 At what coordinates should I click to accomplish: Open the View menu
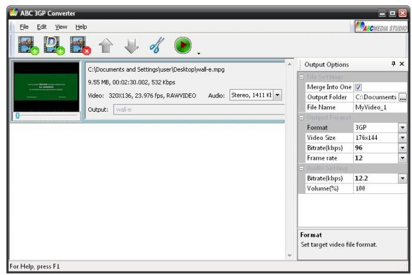tap(61, 27)
